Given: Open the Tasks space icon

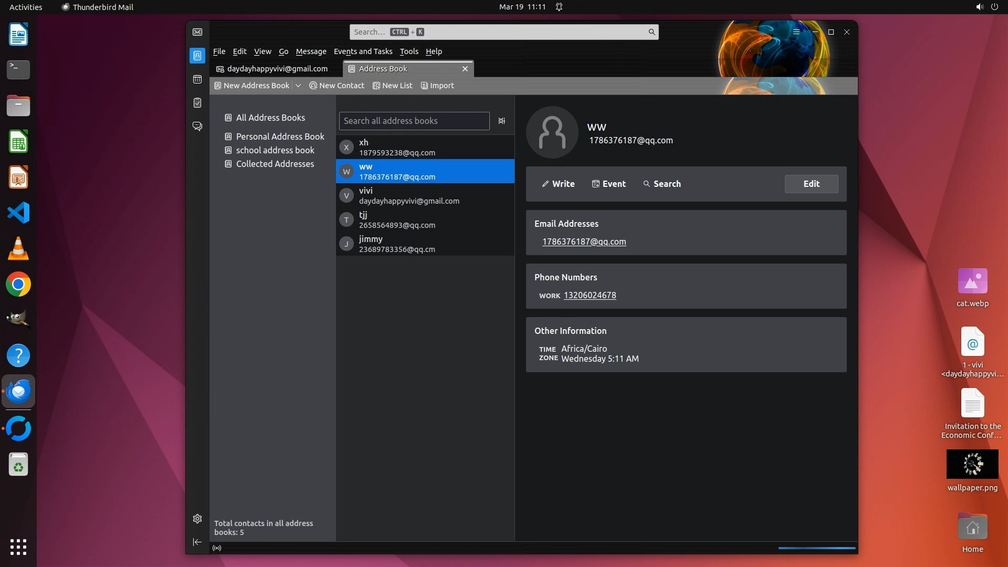Looking at the screenshot, I should [x=197, y=103].
